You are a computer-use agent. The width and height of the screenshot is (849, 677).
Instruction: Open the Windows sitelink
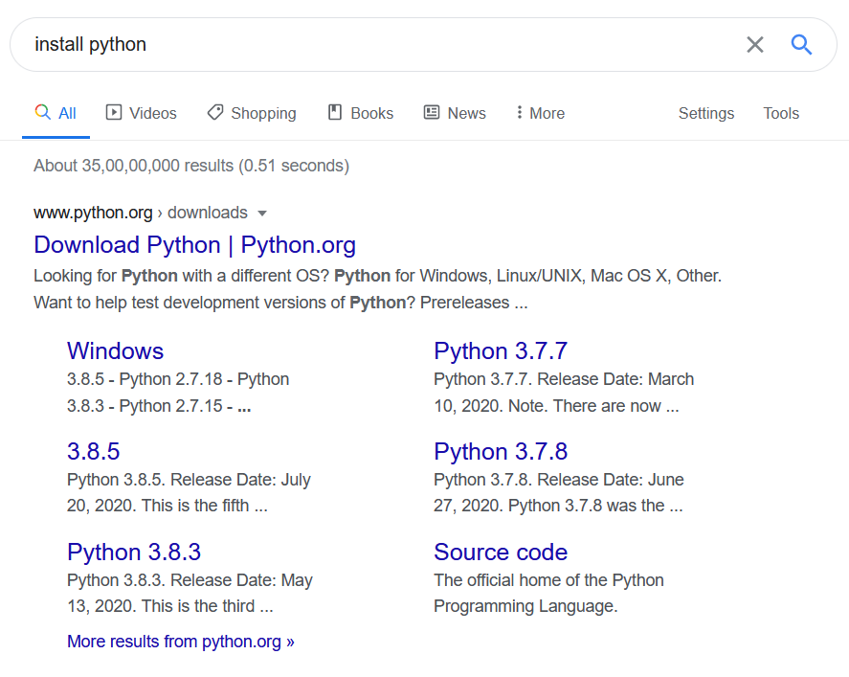click(115, 350)
